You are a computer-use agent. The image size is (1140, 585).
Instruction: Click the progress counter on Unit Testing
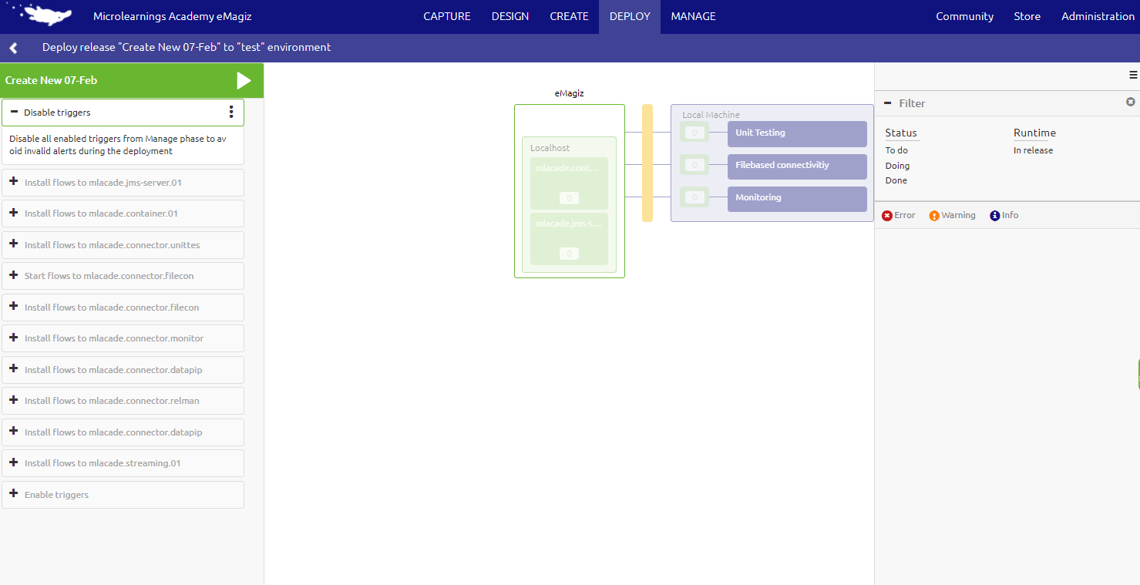(x=694, y=132)
